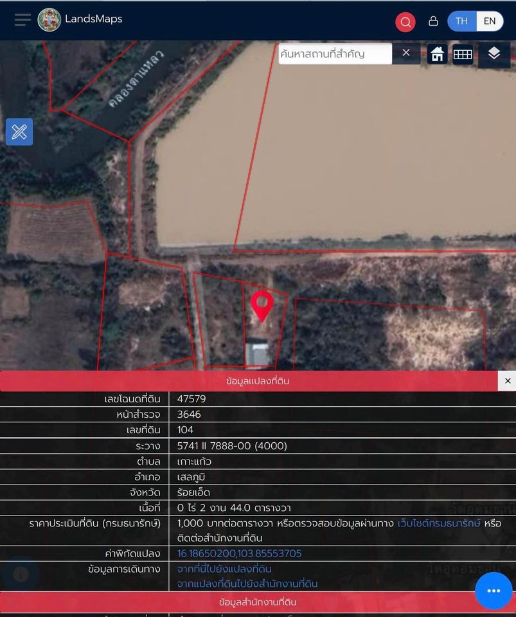Click the red map pin marker
The image size is (516, 617).
pos(262,307)
